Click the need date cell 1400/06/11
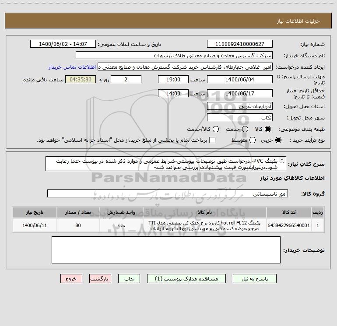The height and width of the screenshot is (326, 337). [35, 225]
